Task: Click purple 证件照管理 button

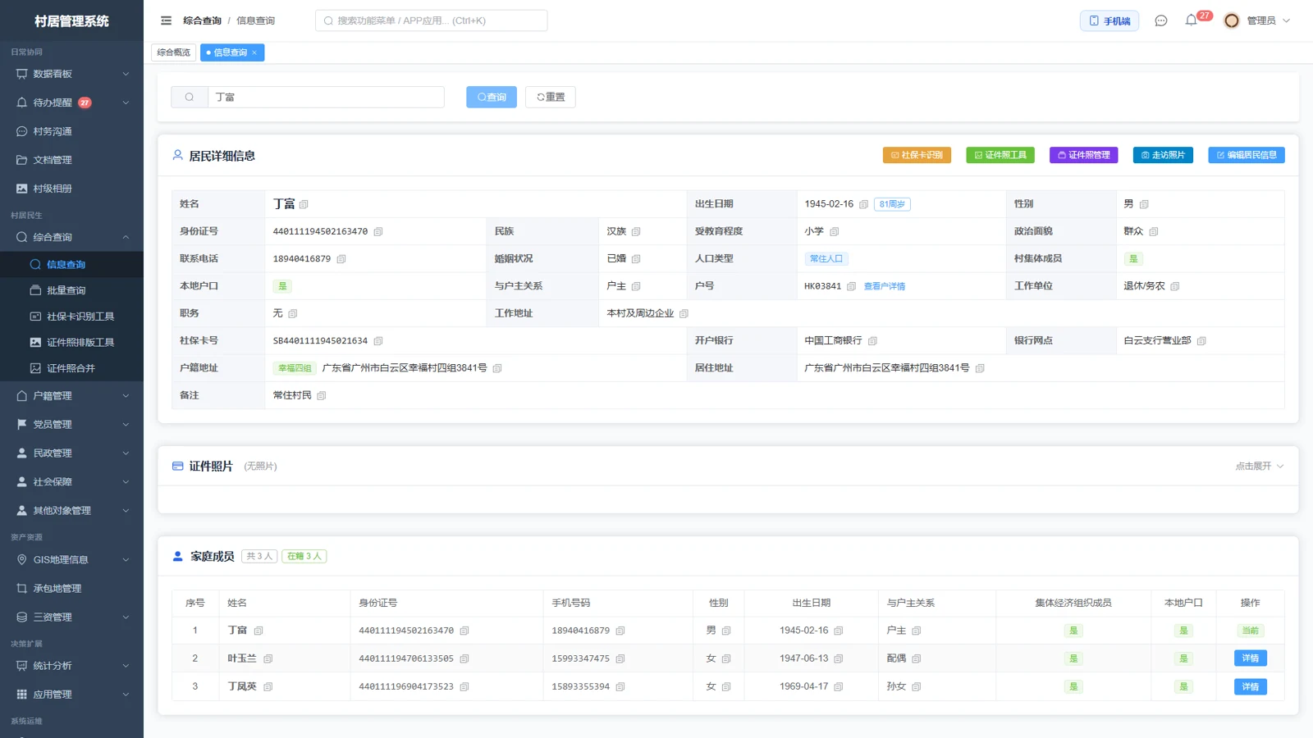Action: pyautogui.click(x=1083, y=155)
